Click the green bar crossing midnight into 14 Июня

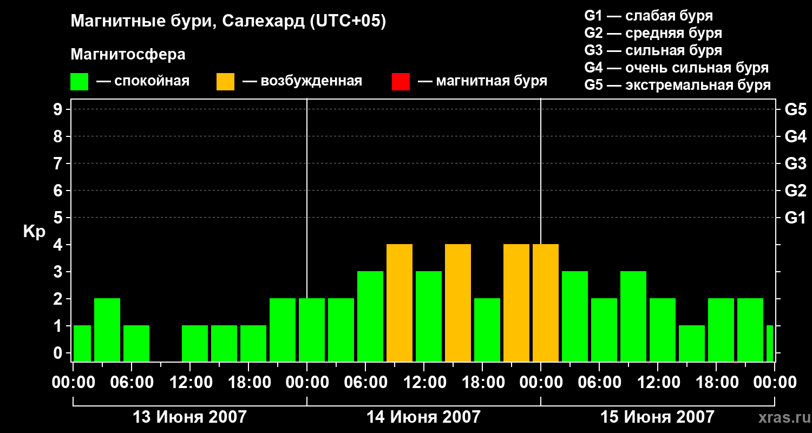pos(312,330)
